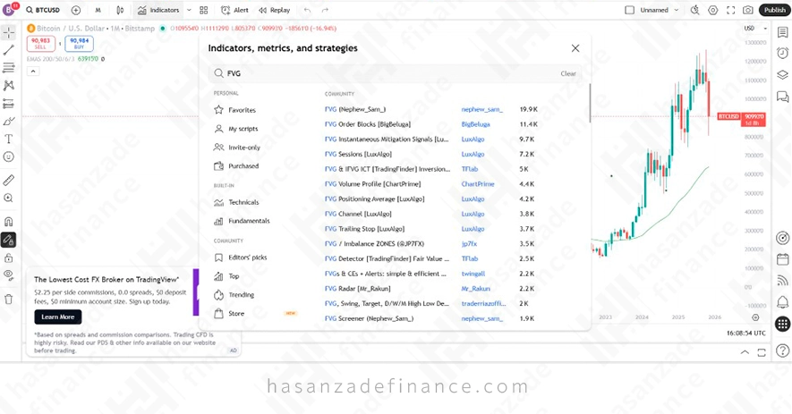Open the Indicators toolbar button

click(158, 10)
